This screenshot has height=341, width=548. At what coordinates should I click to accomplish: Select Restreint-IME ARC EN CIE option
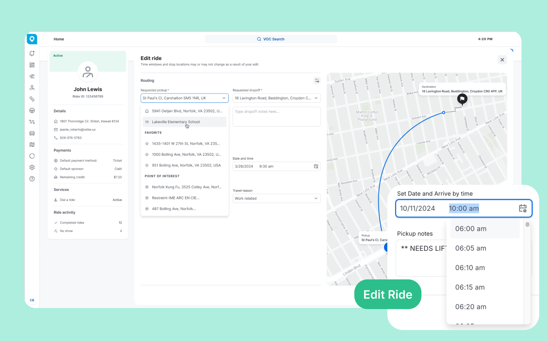tap(185, 198)
